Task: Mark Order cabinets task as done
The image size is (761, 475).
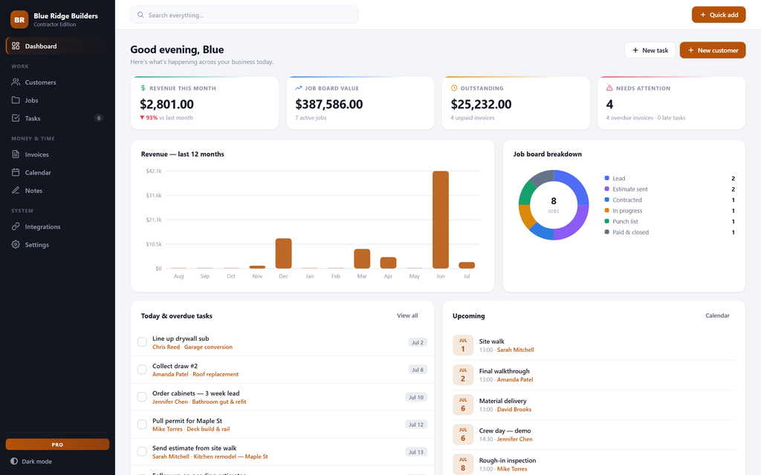Action: click(142, 397)
